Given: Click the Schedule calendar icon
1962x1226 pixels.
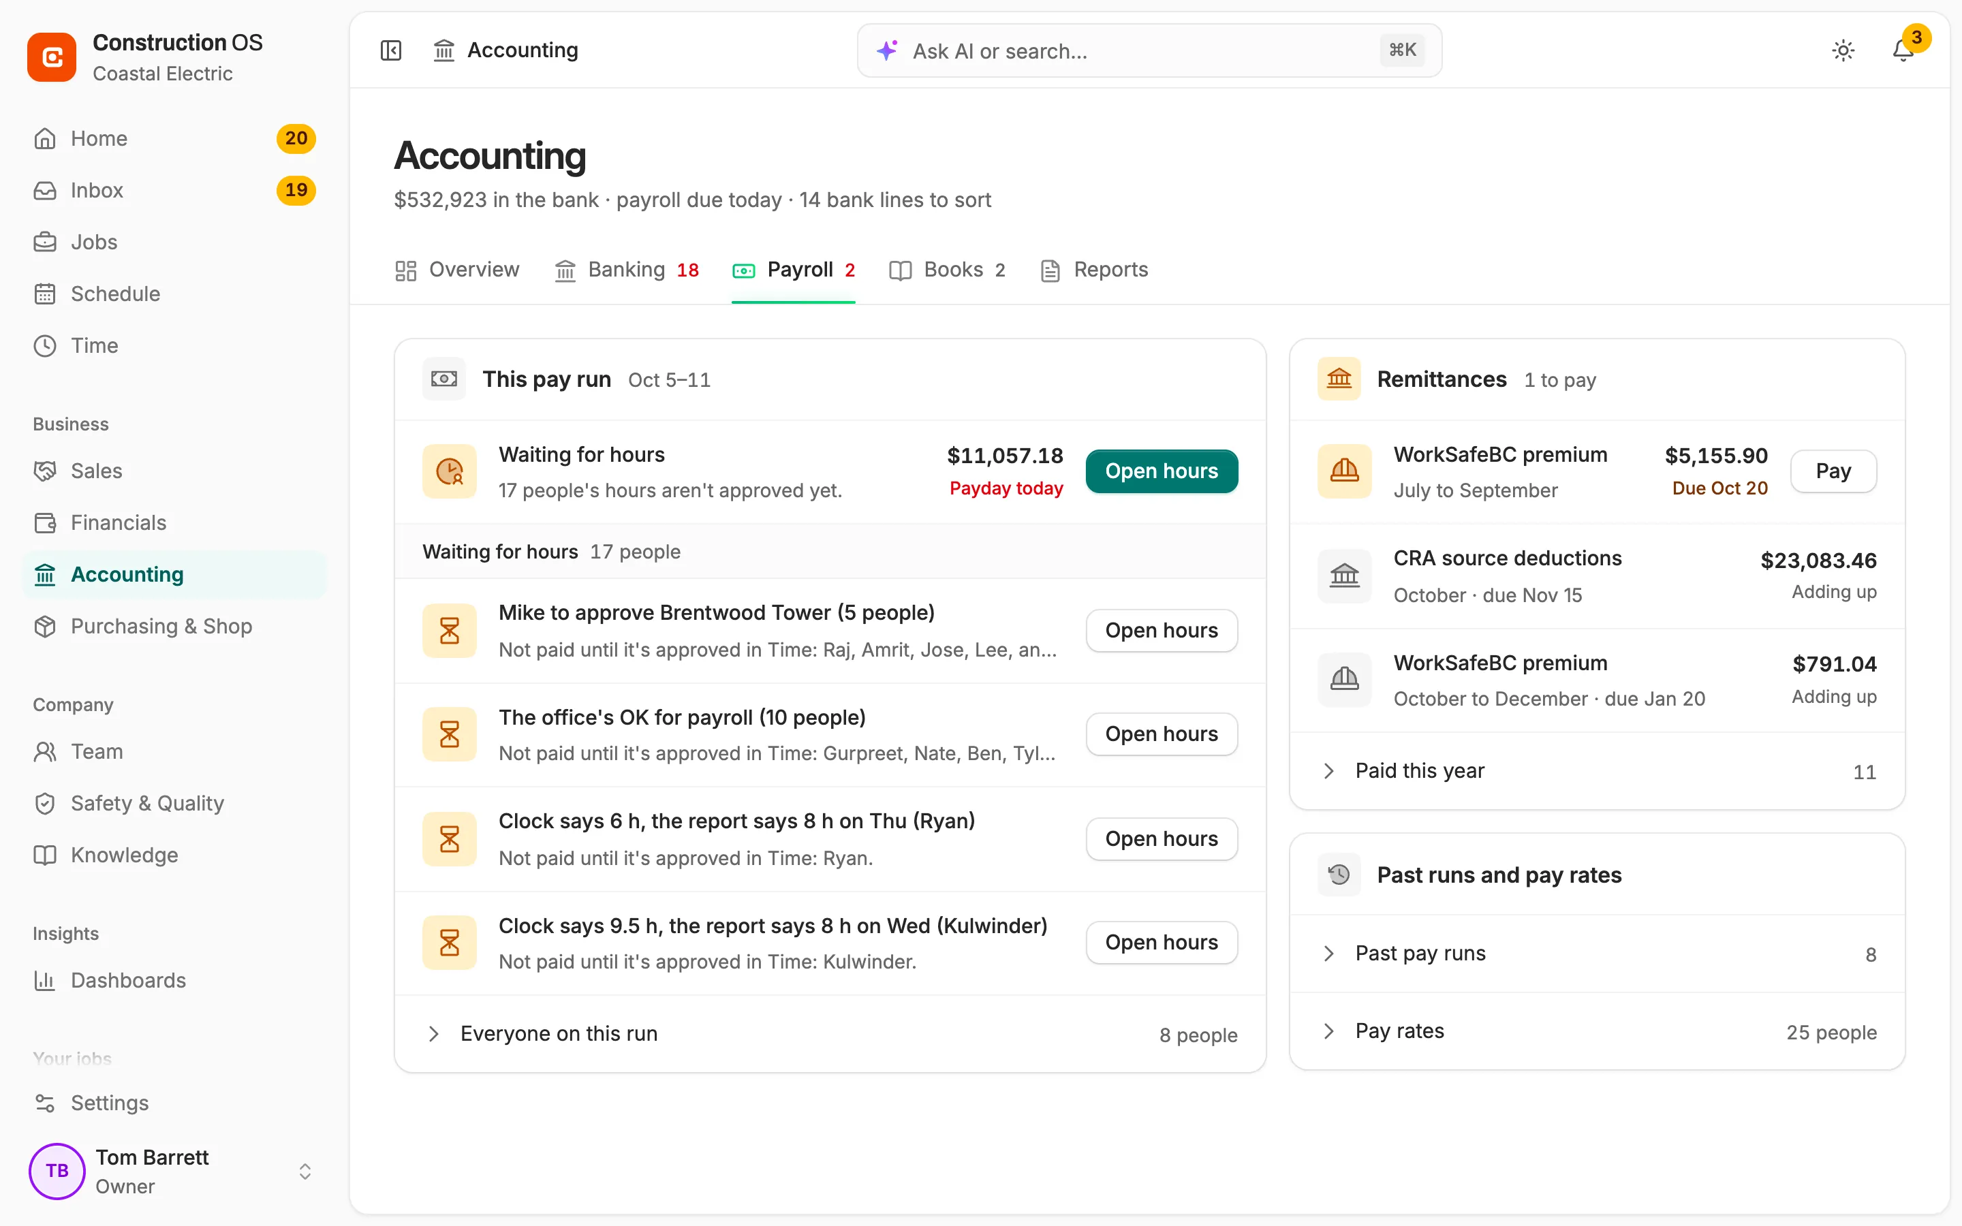Looking at the screenshot, I should (46, 294).
